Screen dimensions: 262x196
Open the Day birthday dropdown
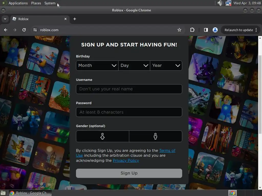click(x=134, y=66)
